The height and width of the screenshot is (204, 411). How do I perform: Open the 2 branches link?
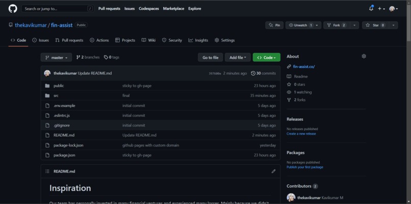pos(88,57)
